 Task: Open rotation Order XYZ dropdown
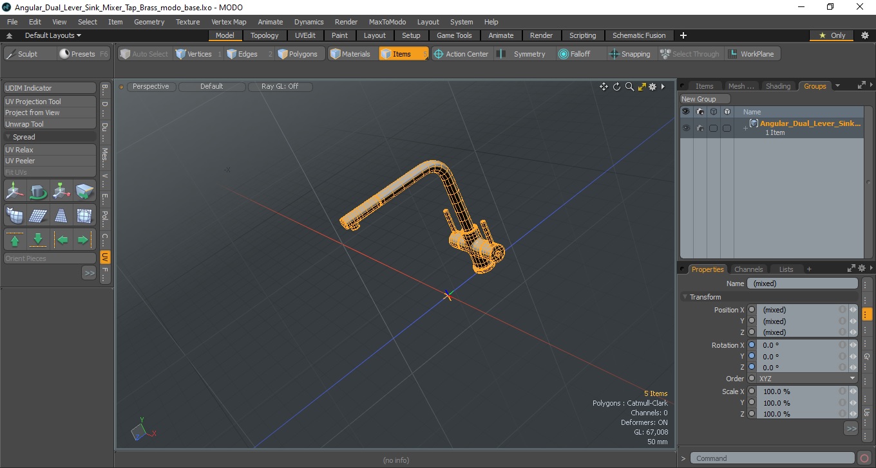(x=808, y=379)
